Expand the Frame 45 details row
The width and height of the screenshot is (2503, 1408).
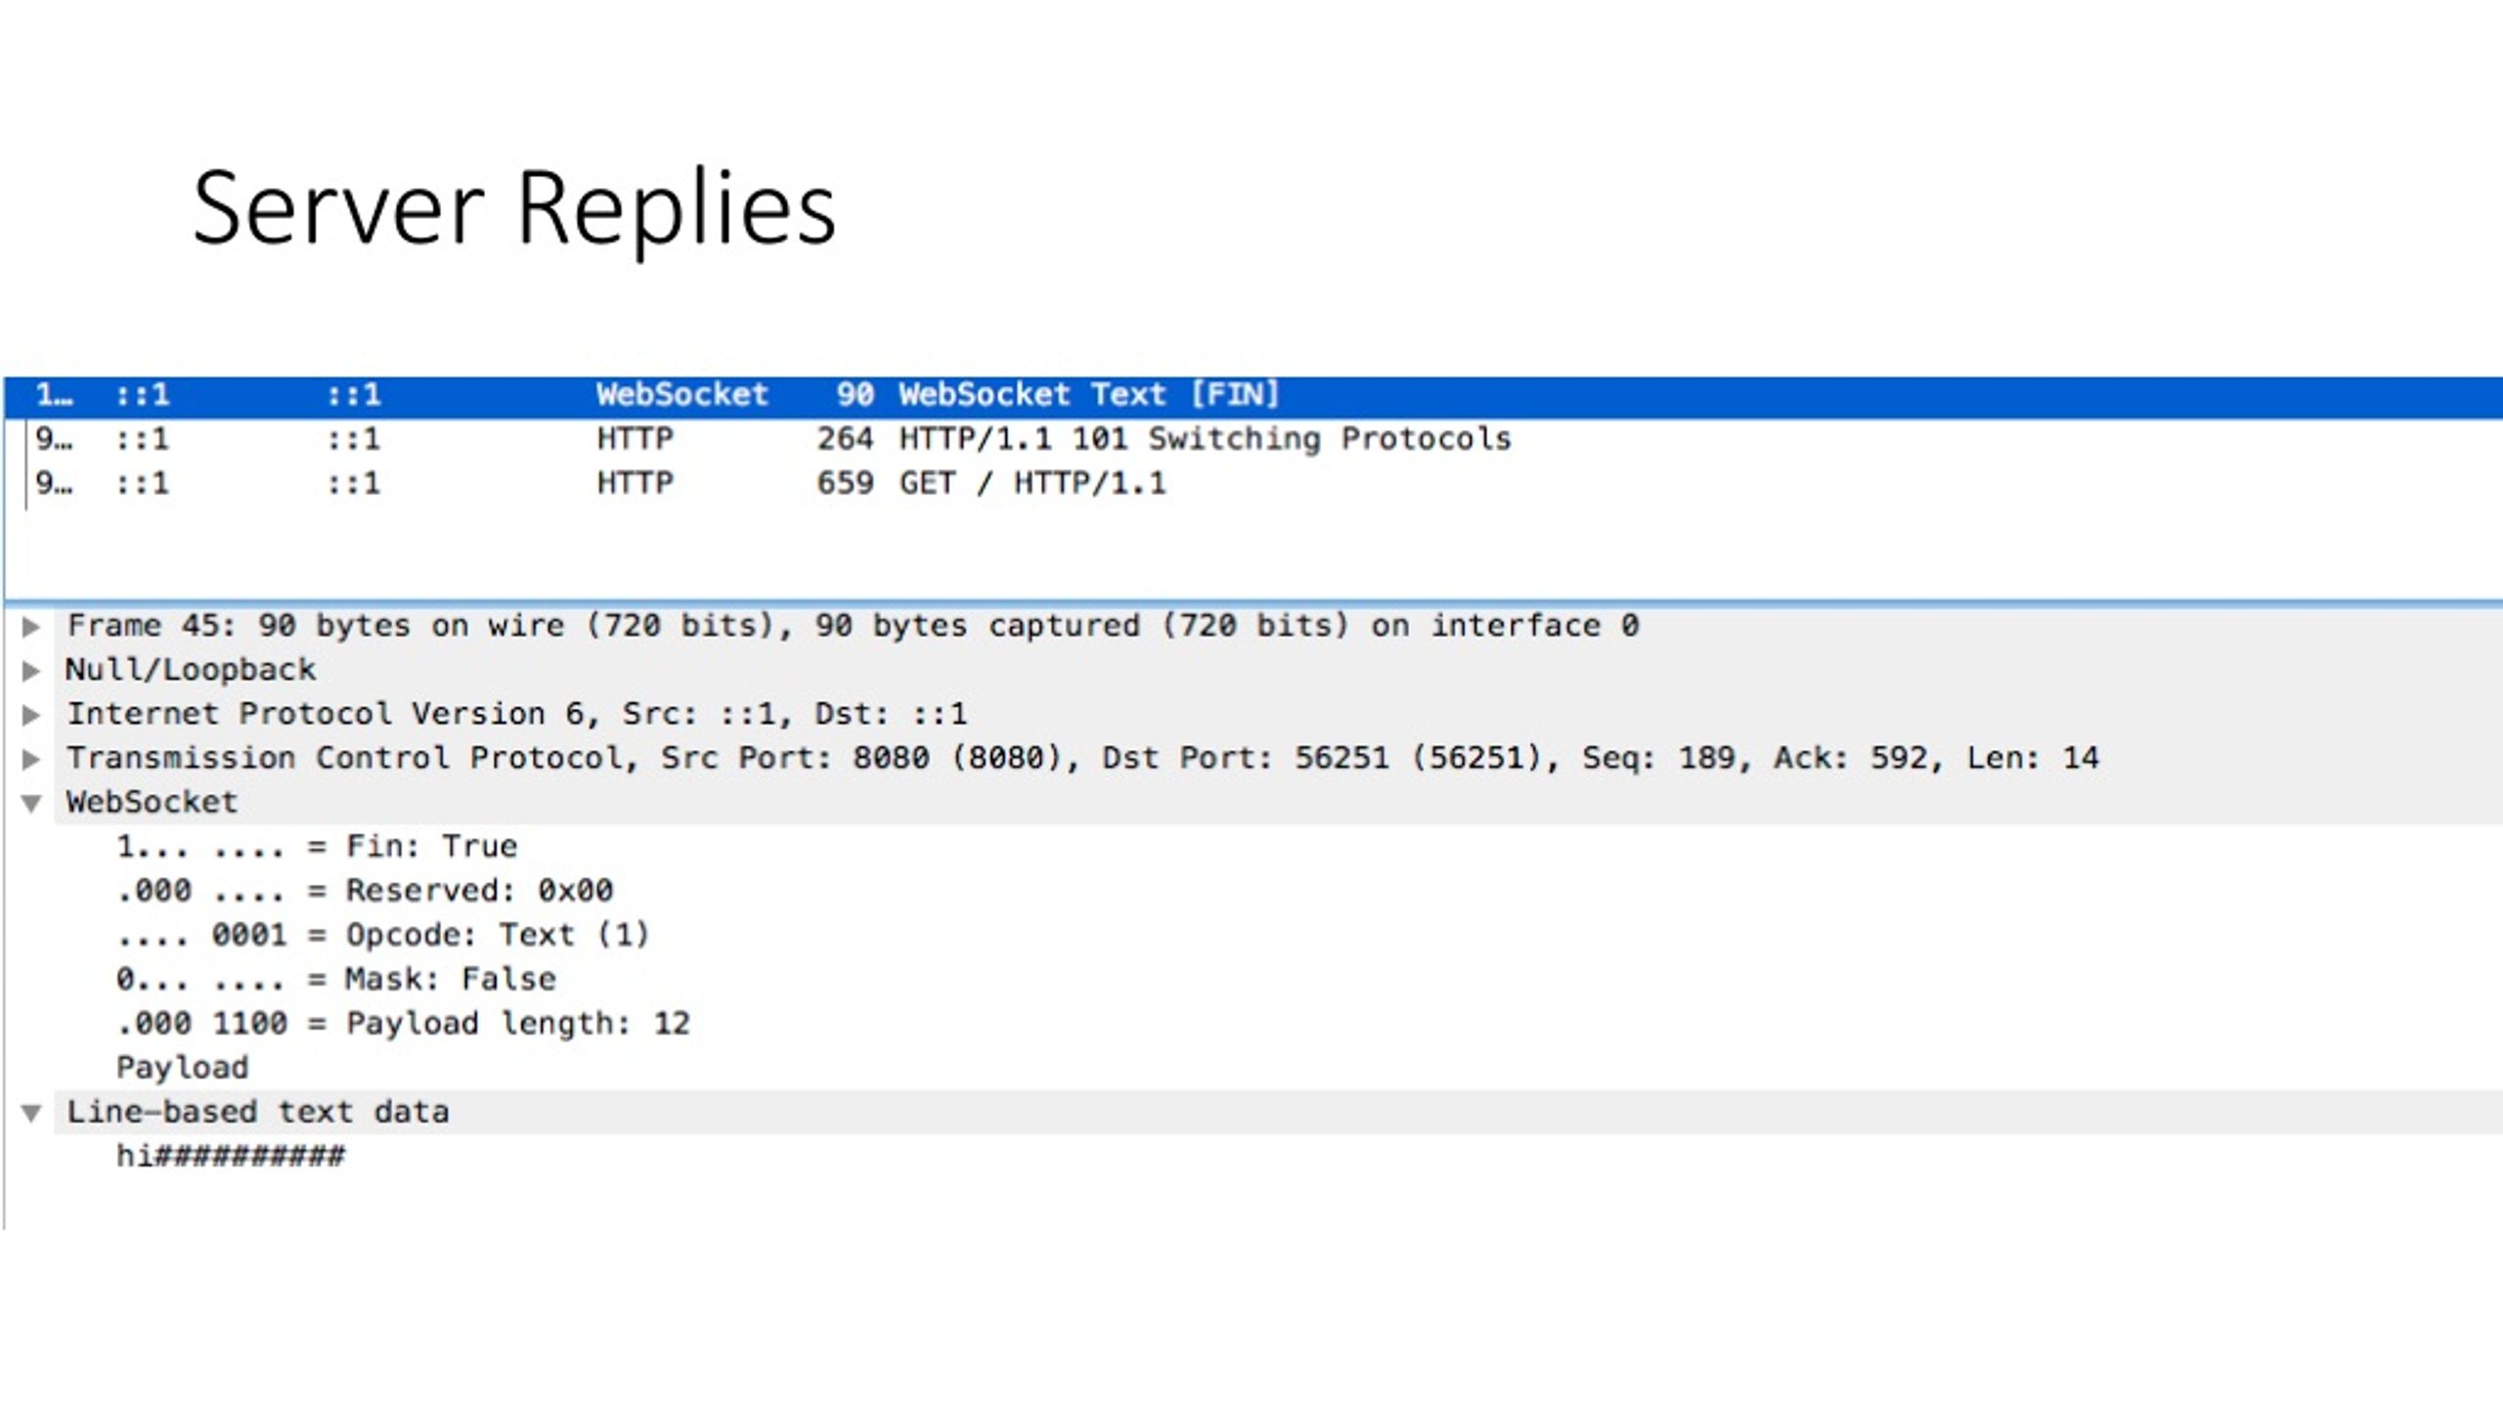(31, 627)
